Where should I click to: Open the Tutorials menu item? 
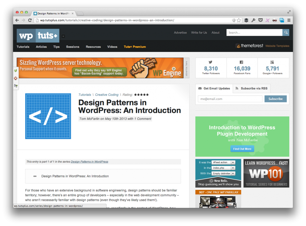tap(23, 47)
